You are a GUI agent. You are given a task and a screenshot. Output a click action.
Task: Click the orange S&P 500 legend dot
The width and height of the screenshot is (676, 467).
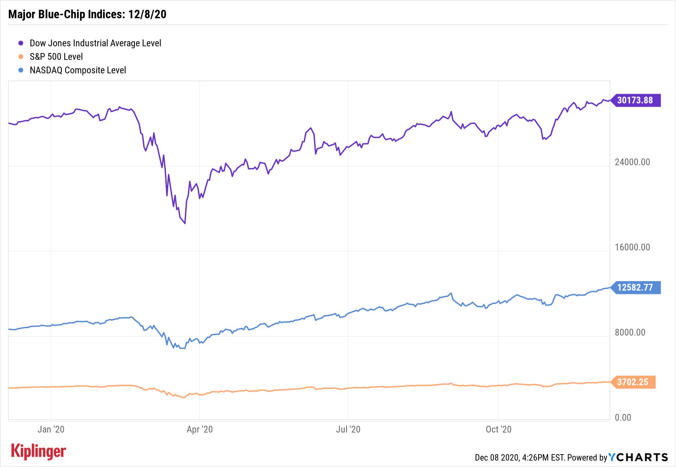pos(21,57)
